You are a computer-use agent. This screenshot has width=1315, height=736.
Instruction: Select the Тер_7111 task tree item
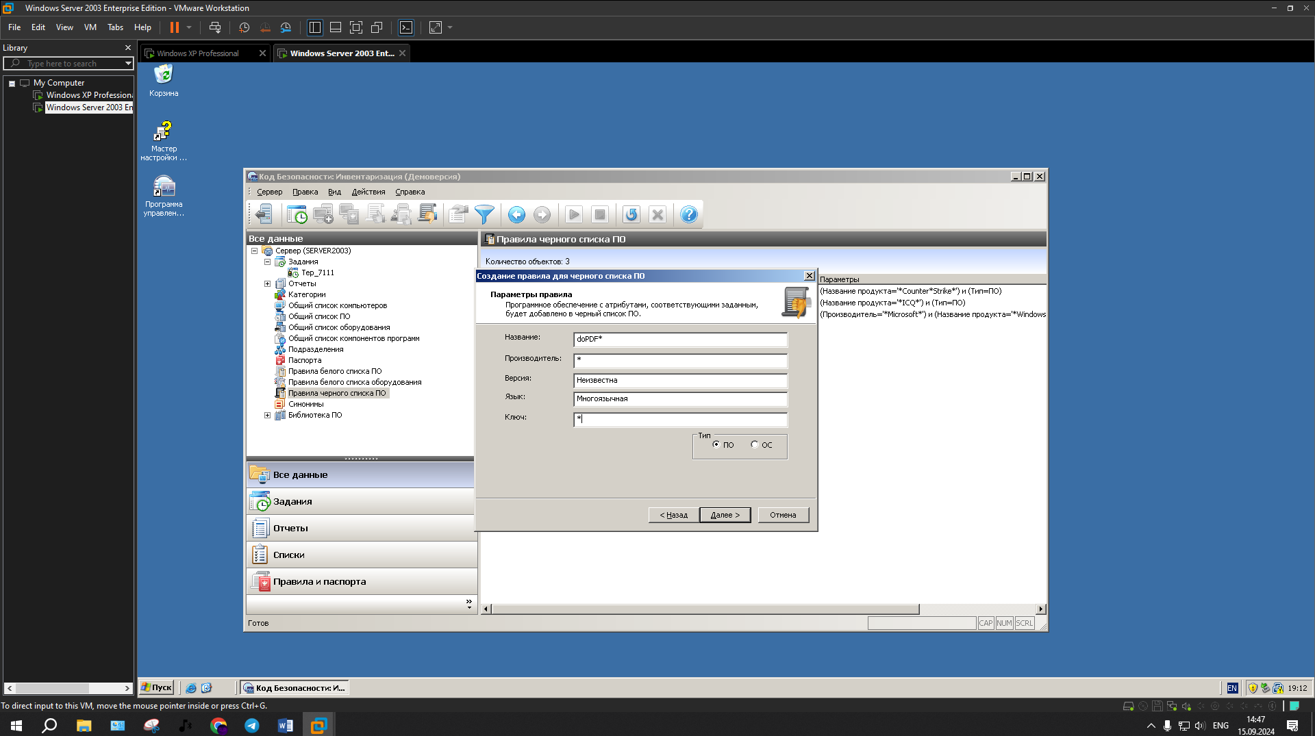318,273
